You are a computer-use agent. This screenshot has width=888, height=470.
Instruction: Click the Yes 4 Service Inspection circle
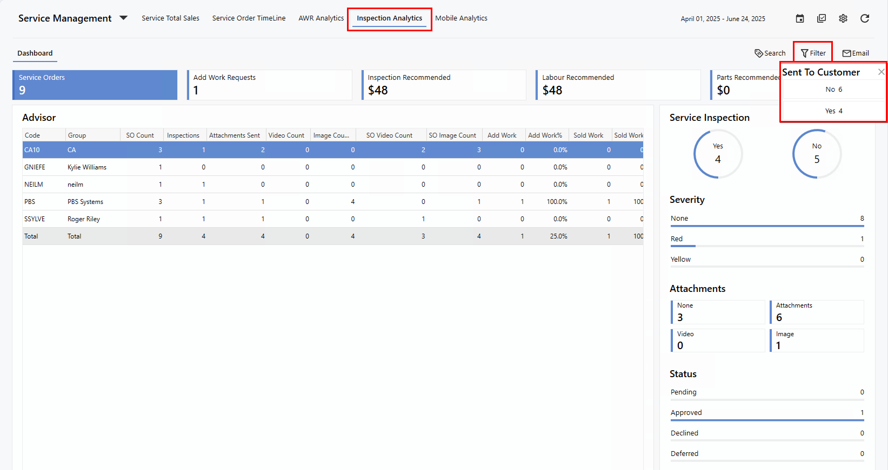click(x=718, y=154)
